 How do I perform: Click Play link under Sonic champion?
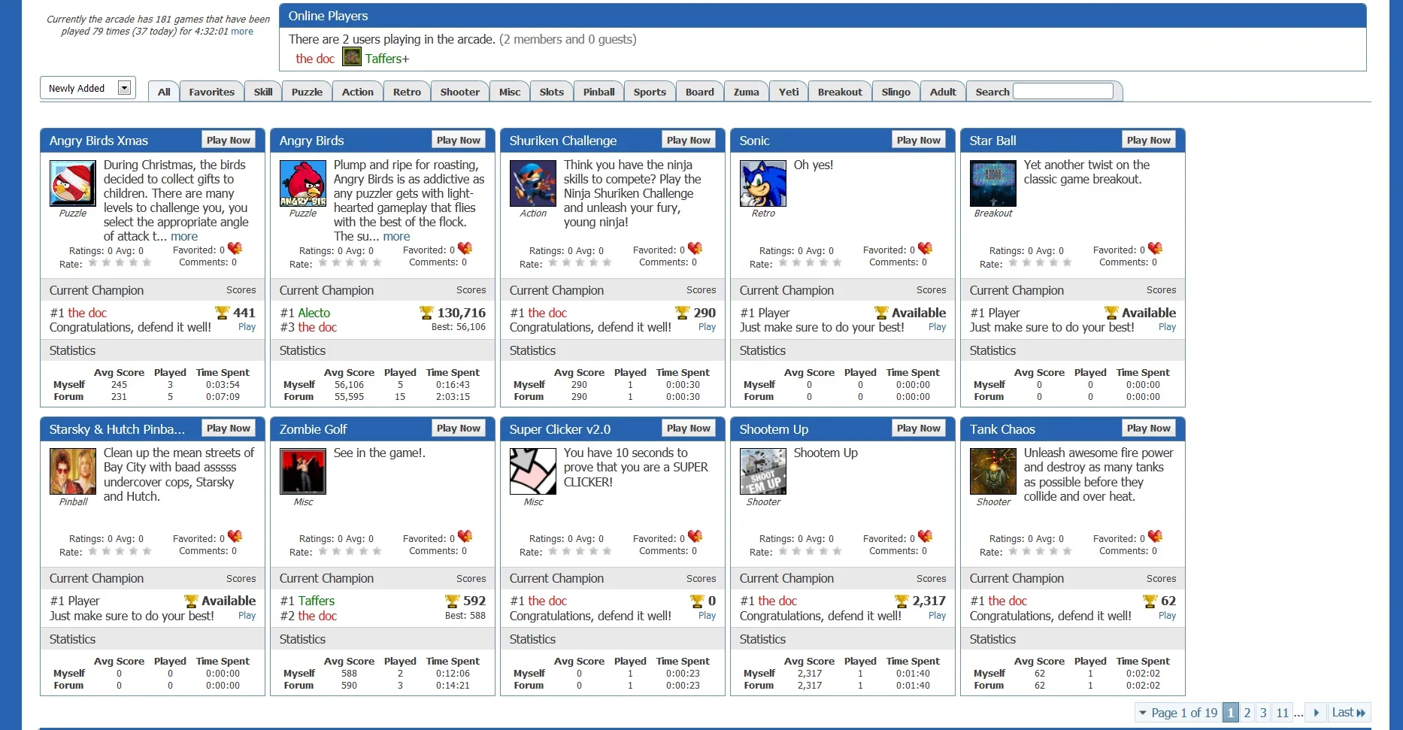[x=937, y=327]
